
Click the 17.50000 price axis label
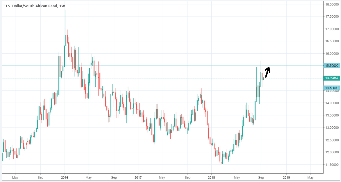[332, 17]
